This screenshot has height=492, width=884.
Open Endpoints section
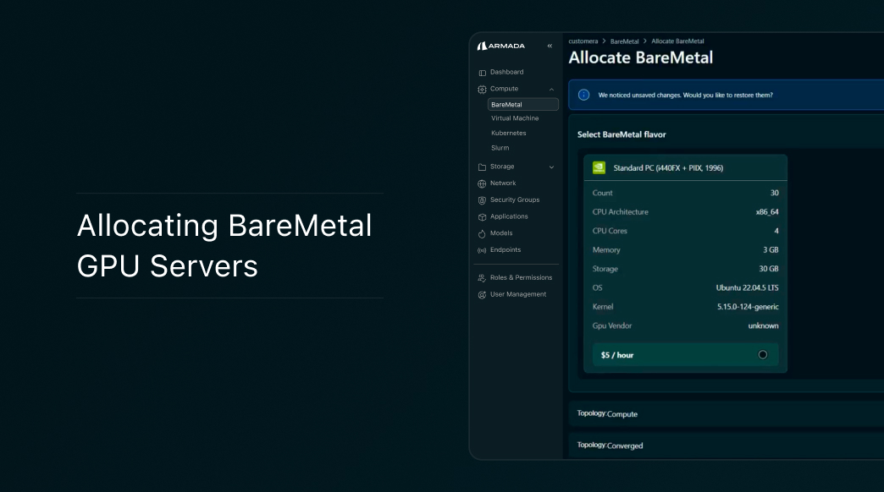click(x=506, y=249)
